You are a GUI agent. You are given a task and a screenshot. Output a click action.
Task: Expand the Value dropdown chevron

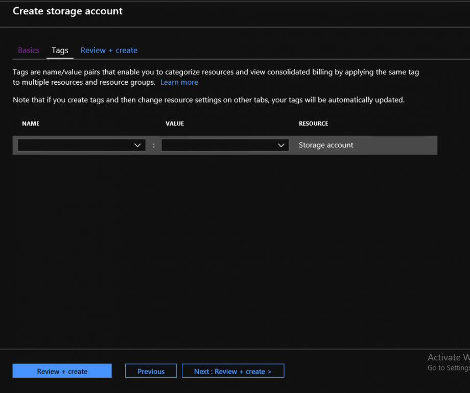pyautogui.click(x=281, y=145)
